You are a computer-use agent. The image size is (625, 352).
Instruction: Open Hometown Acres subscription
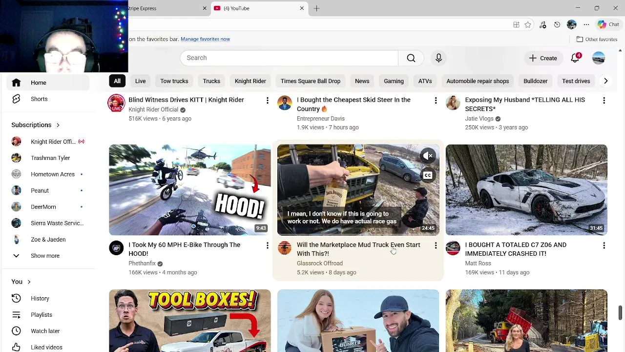coord(48,174)
